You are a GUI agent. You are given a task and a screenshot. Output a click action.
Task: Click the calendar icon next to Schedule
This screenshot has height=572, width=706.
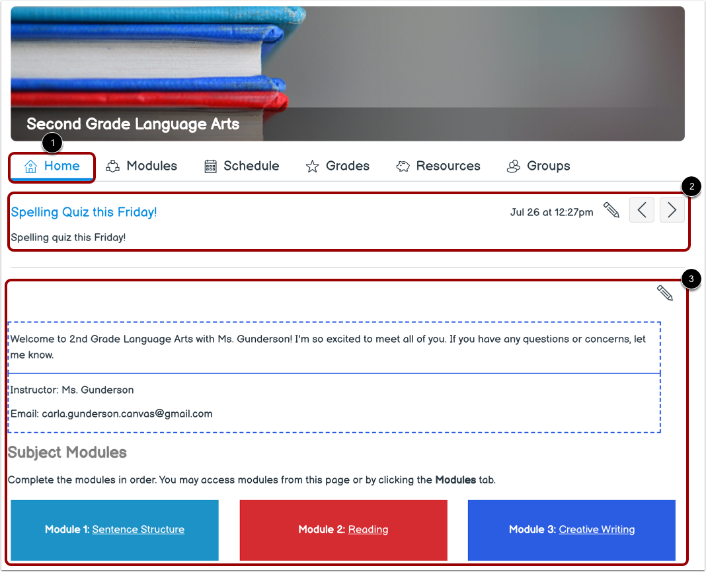click(x=210, y=166)
